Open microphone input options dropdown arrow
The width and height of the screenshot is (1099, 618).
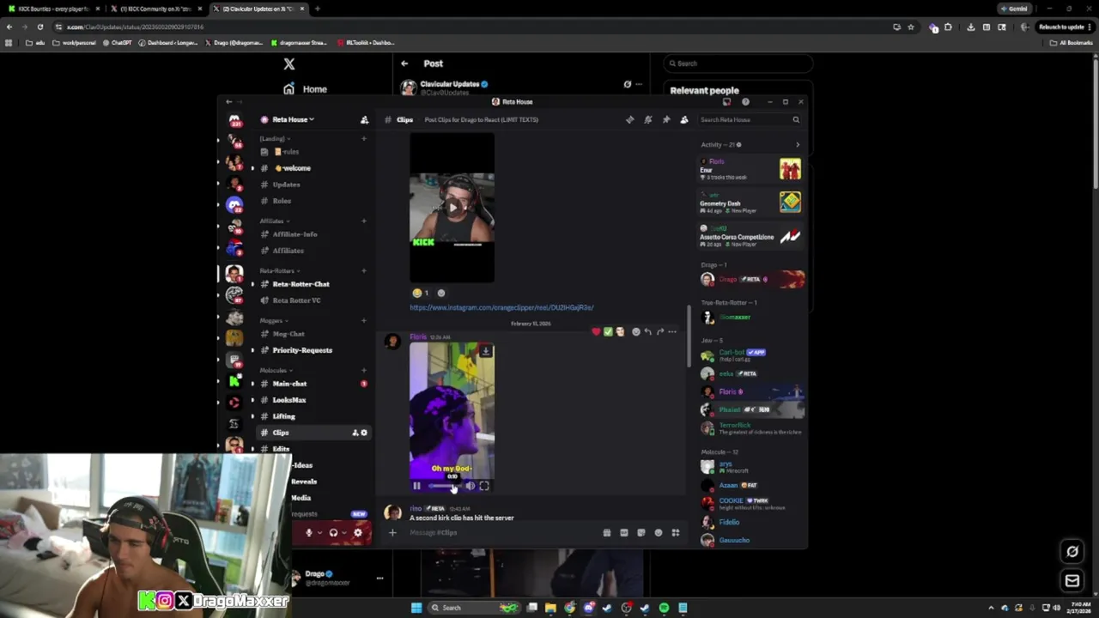pyautogui.click(x=319, y=532)
